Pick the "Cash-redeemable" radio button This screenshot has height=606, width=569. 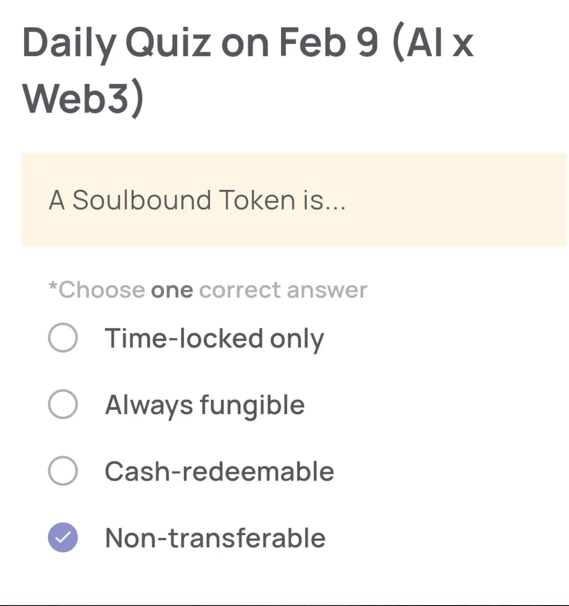[x=63, y=471]
